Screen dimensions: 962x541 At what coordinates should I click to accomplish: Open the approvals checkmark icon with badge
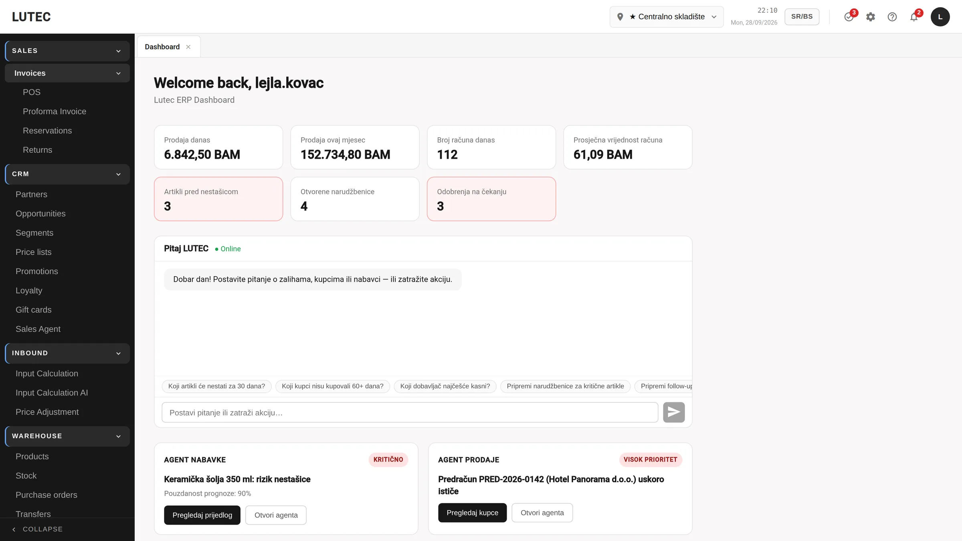click(x=849, y=17)
